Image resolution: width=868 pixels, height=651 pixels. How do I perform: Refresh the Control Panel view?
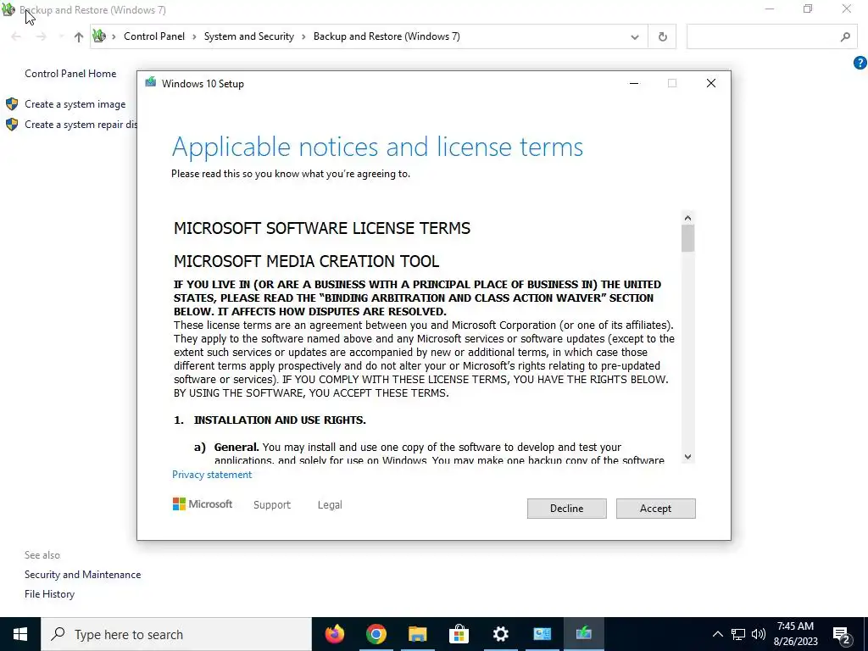662,37
